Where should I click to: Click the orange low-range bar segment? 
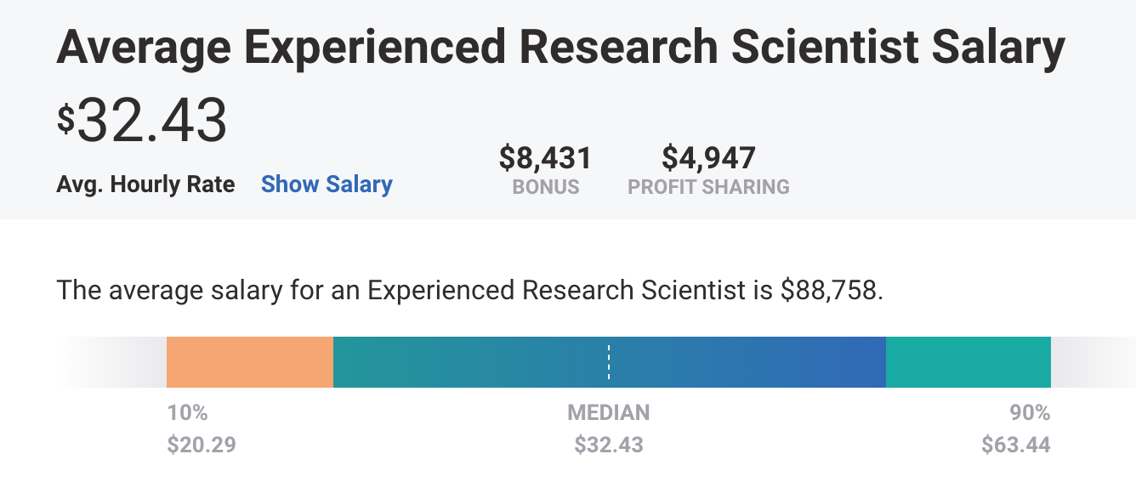tap(249, 362)
